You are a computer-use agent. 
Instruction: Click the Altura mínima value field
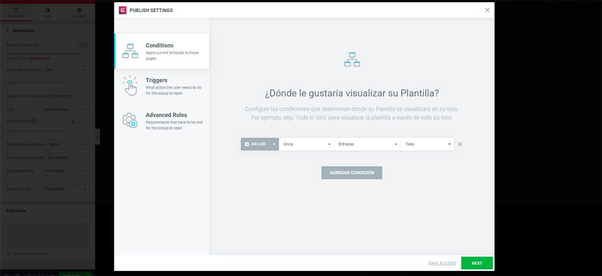coord(79,131)
